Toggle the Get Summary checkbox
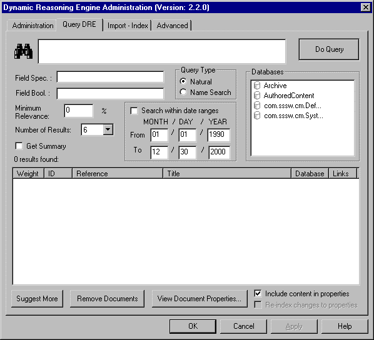This screenshot has height=340, width=374. pos(19,146)
